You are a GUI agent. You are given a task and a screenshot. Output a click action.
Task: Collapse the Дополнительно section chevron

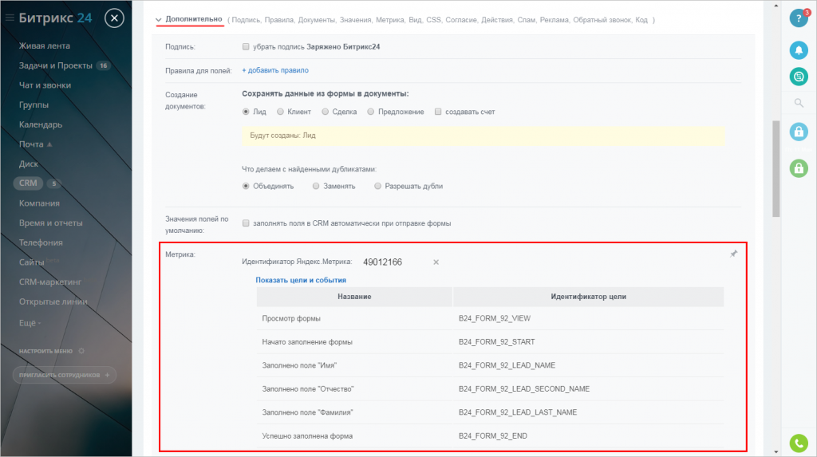click(x=159, y=20)
